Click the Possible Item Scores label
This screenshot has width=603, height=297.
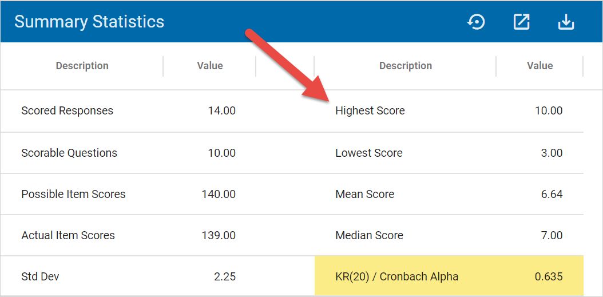[73, 194]
